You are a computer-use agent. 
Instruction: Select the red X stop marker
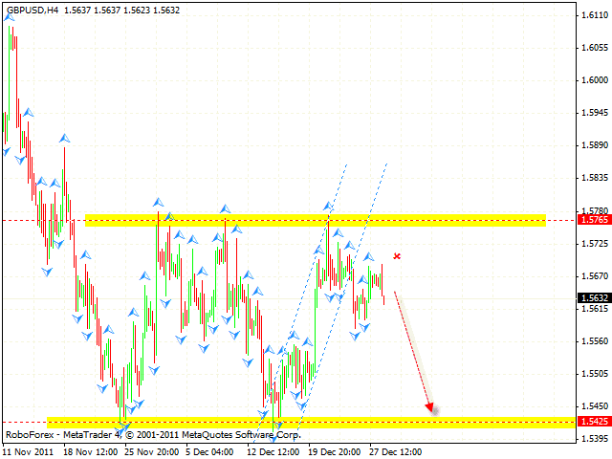tap(397, 256)
